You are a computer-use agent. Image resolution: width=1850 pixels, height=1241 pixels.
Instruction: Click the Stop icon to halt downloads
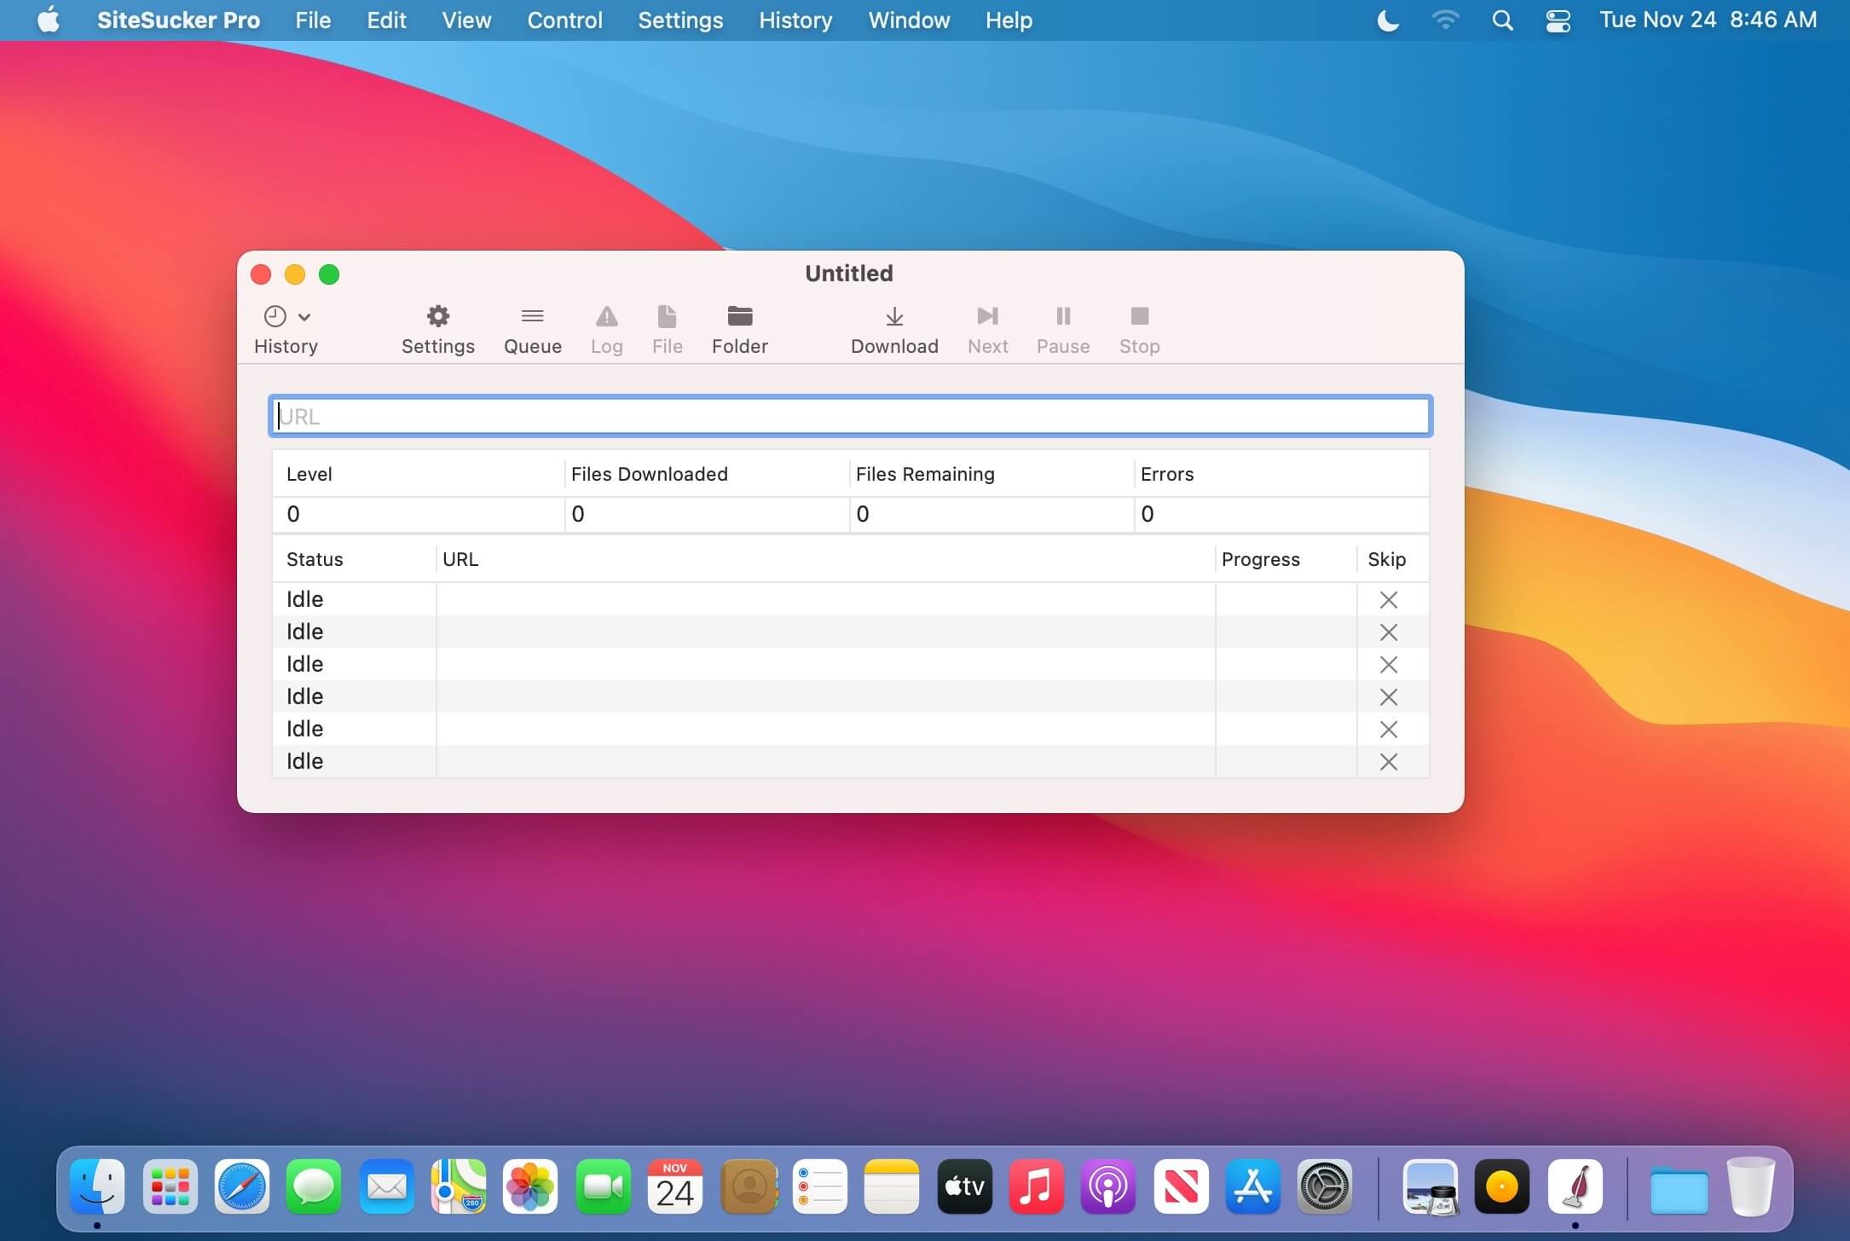(1139, 328)
